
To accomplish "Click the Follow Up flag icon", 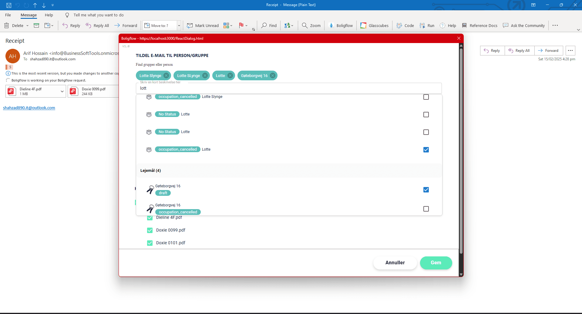I will click(x=241, y=25).
